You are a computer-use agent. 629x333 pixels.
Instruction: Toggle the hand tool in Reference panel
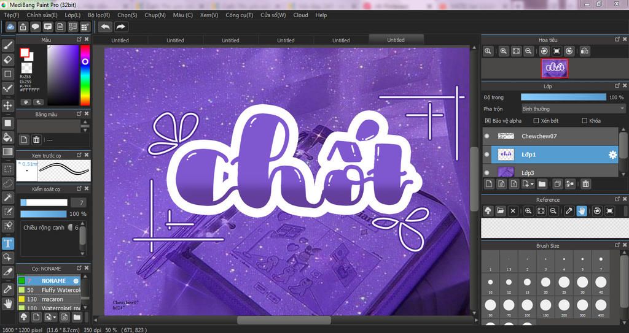[x=581, y=211]
